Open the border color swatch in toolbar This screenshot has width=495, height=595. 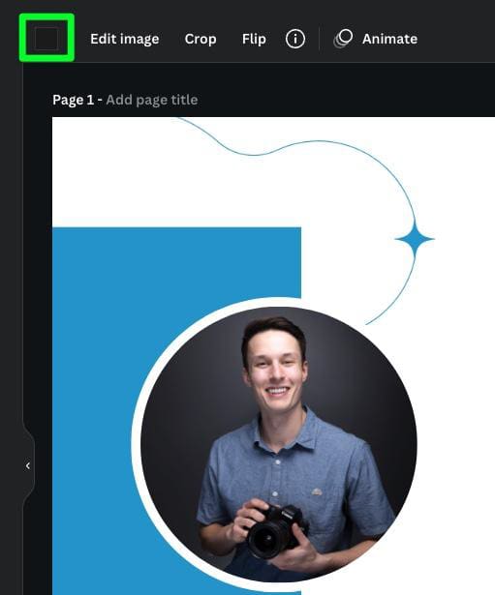coord(46,39)
